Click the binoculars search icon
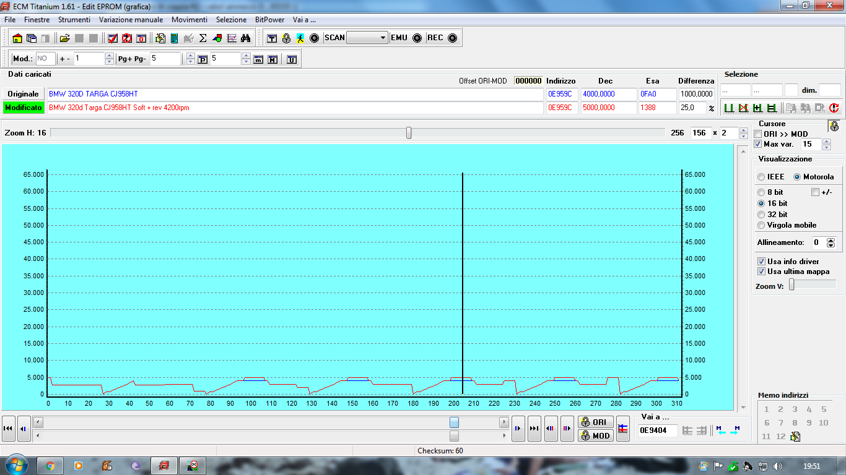The width and height of the screenshot is (846, 475). [245, 38]
